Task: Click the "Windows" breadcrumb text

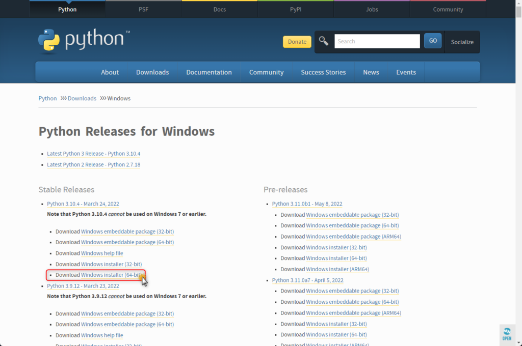Action: 119,98
